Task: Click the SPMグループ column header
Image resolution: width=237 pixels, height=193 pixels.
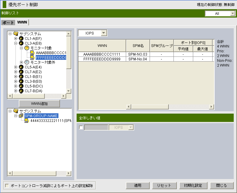Action: point(162,46)
